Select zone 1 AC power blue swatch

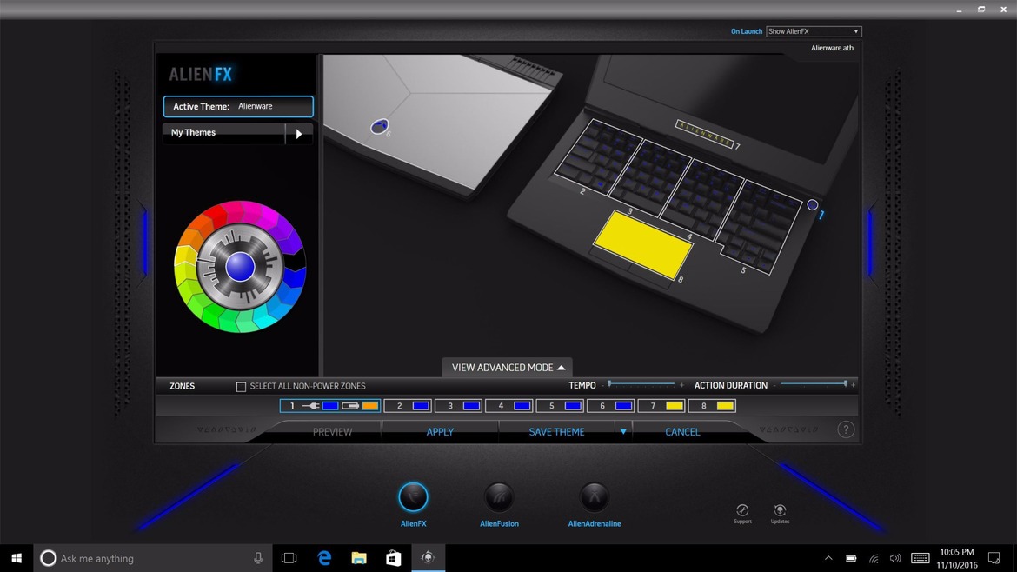[x=330, y=406]
